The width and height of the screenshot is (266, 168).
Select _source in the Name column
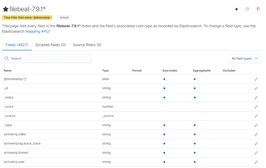click(x=9, y=116)
